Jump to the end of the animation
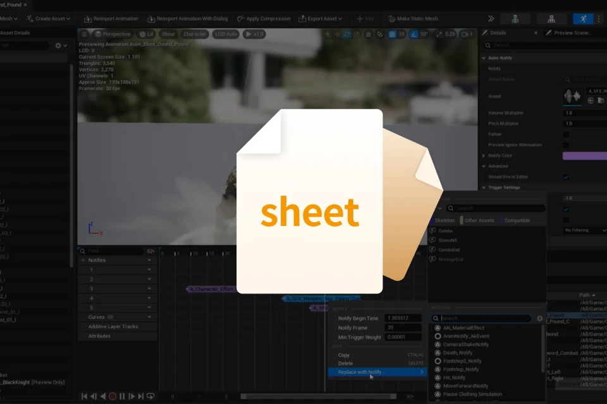The width and height of the screenshot is (607, 404). 140,396
